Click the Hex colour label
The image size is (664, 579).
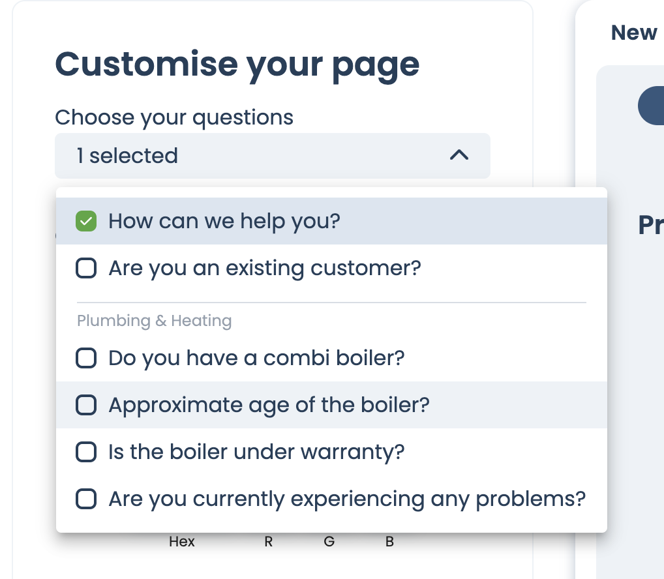181,542
